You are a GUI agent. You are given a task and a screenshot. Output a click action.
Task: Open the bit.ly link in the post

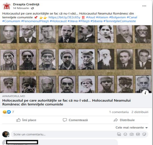click(64, 17)
